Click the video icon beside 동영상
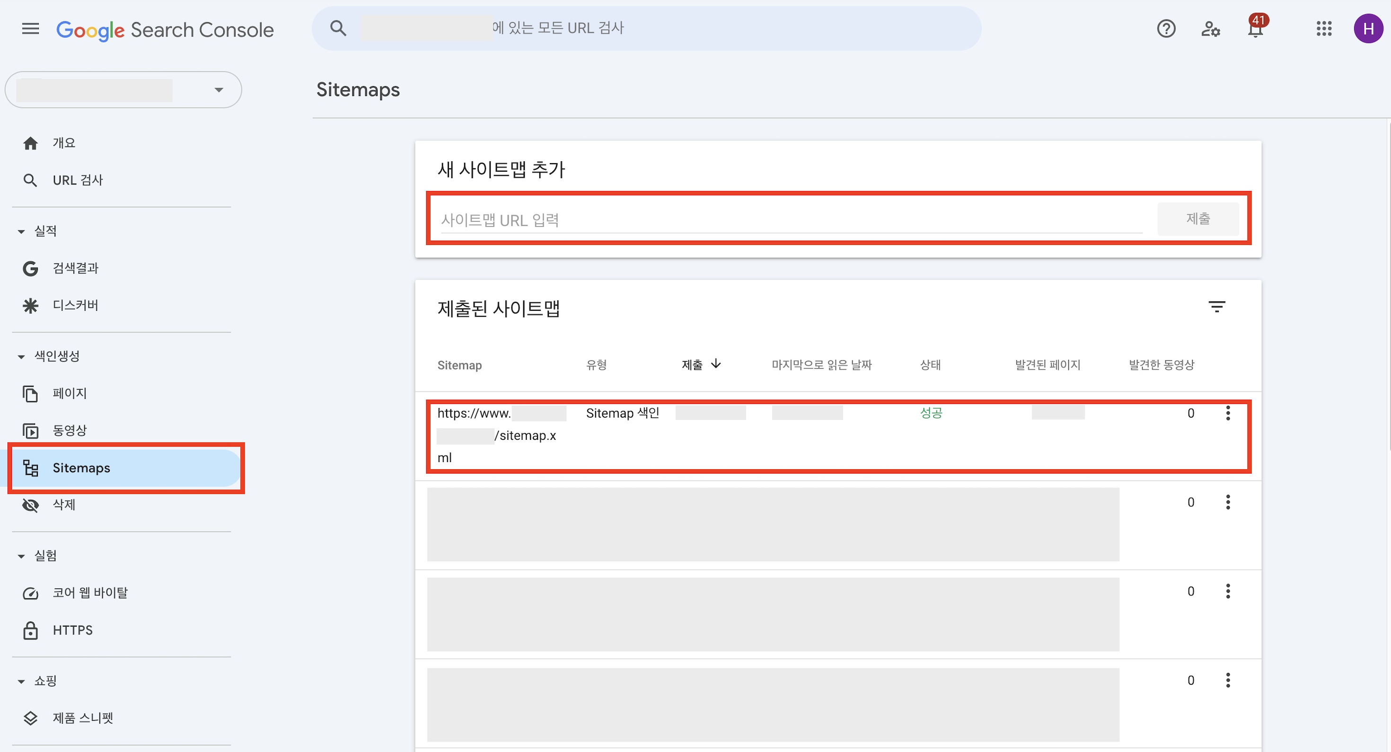Image resolution: width=1391 pixels, height=752 pixels. pyautogui.click(x=31, y=431)
